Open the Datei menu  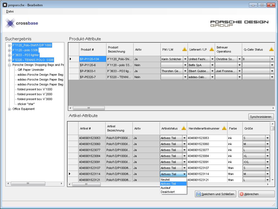[x=10, y=11]
